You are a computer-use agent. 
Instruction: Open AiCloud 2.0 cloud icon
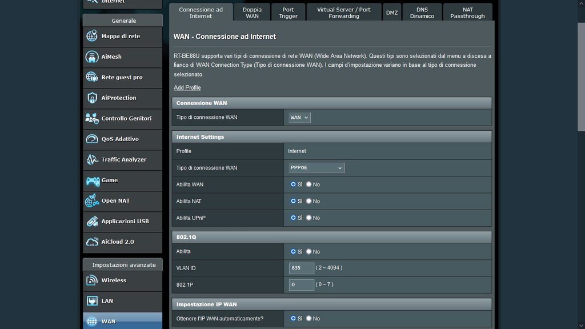pos(92,242)
